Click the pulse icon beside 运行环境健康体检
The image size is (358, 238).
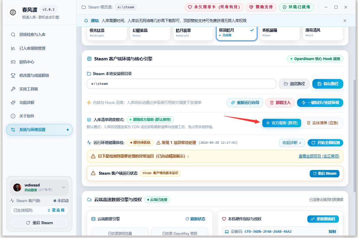(x=89, y=143)
